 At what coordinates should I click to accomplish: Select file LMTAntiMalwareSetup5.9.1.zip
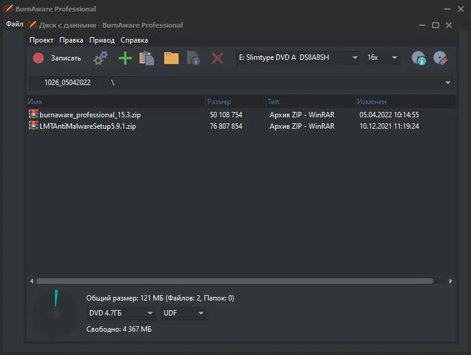(x=87, y=126)
